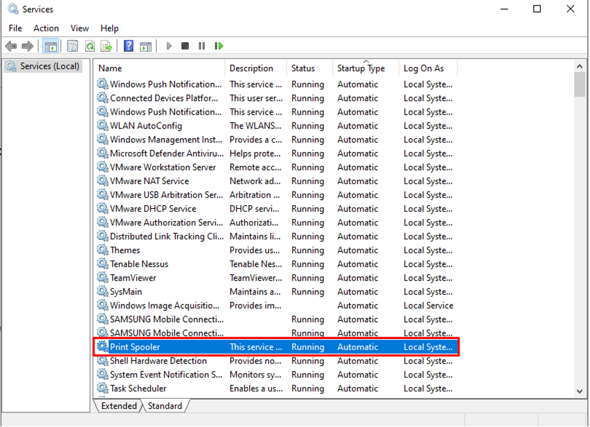Click Local Service log-on cell
This screenshot has height=427, width=590.
428,306
